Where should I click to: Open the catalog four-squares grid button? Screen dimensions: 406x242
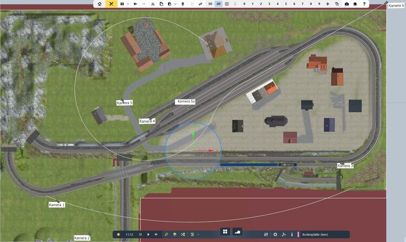[225, 232]
